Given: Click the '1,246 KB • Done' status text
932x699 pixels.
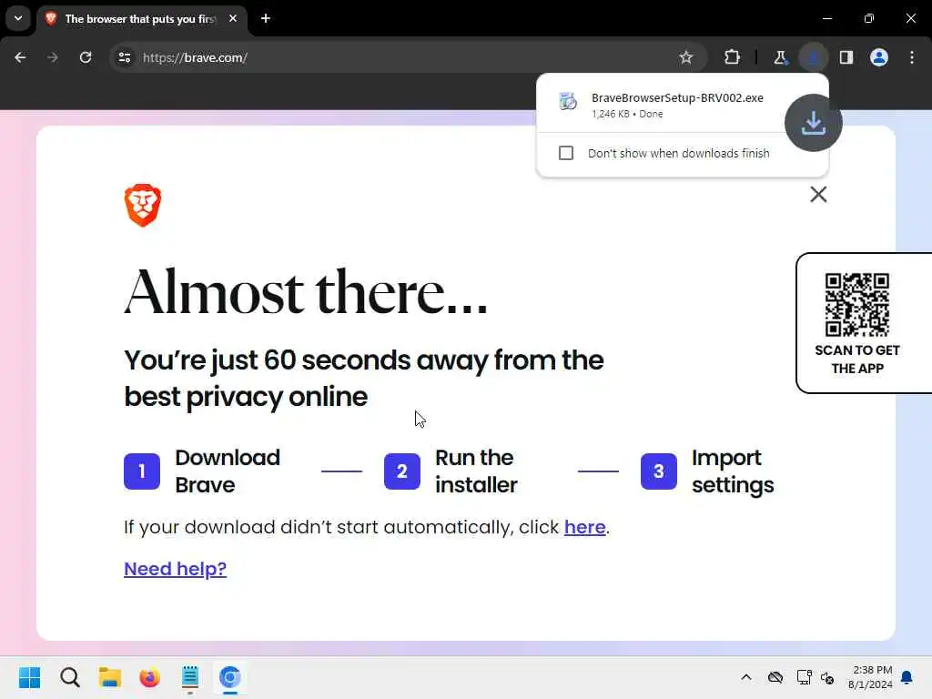Looking at the screenshot, I should pos(627,114).
